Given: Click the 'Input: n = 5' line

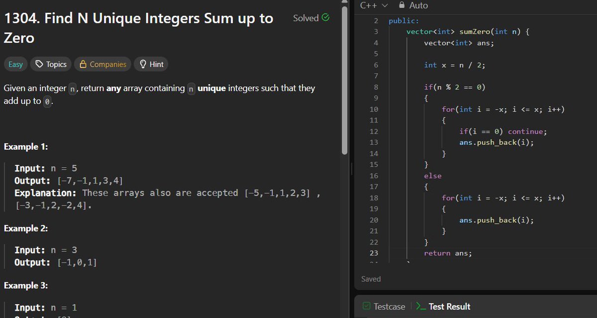Looking at the screenshot, I should click(x=46, y=168).
